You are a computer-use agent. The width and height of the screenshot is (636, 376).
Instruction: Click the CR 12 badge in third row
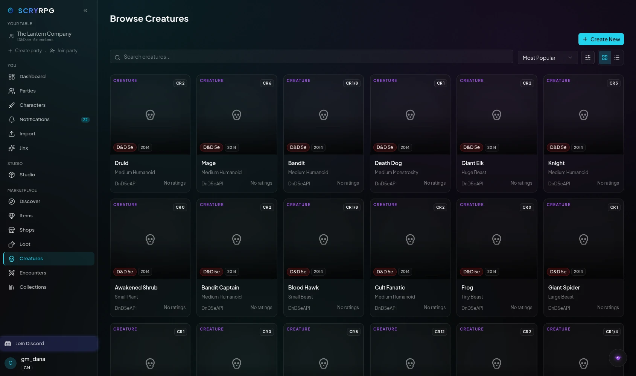tap(440, 332)
